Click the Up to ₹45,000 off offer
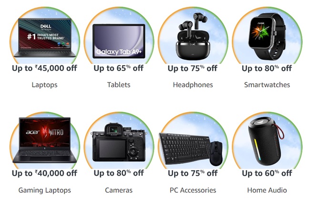The image size is (310, 200). [45, 68]
